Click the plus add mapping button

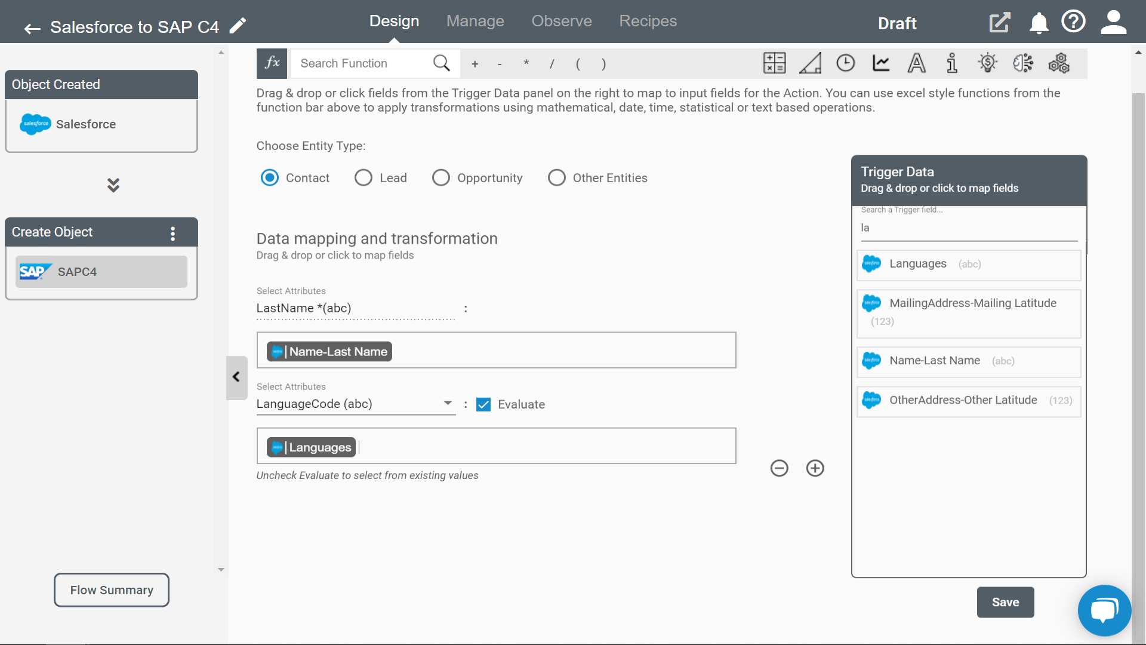pos(815,468)
